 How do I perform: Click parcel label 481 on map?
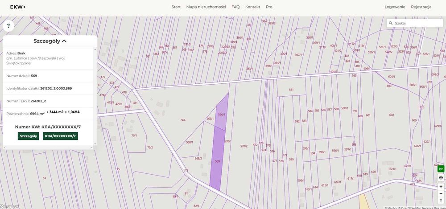point(135,103)
